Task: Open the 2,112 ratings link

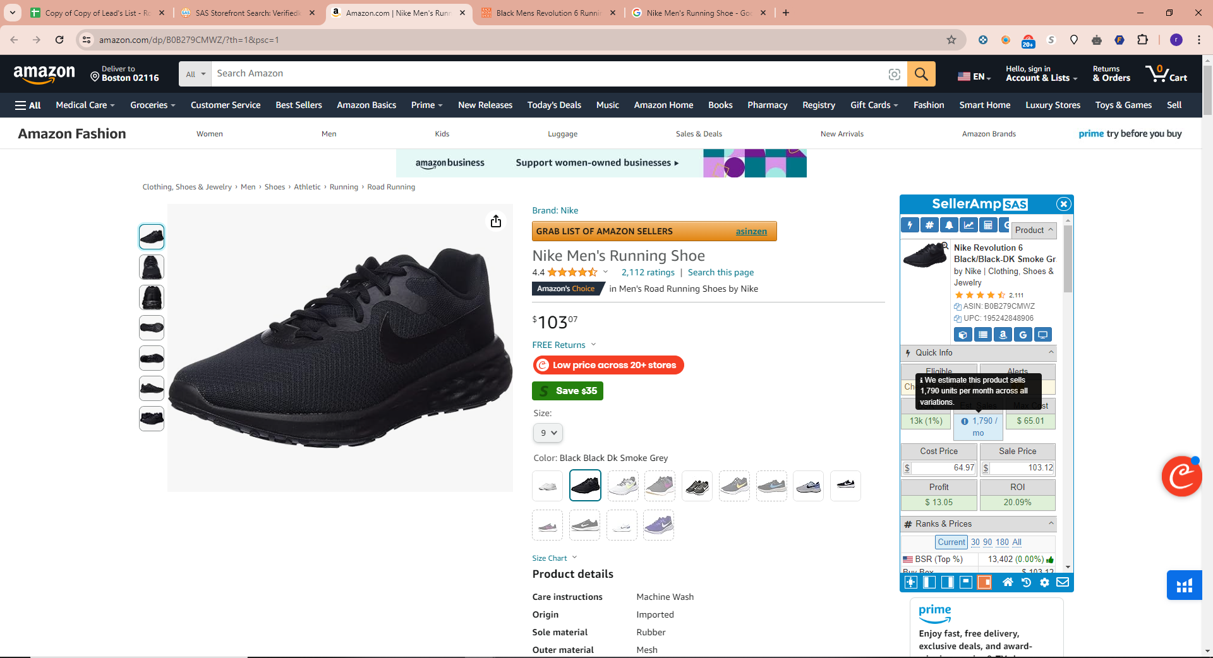Action: [x=648, y=272]
